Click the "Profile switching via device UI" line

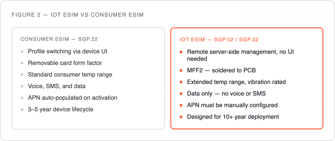pos(68,51)
